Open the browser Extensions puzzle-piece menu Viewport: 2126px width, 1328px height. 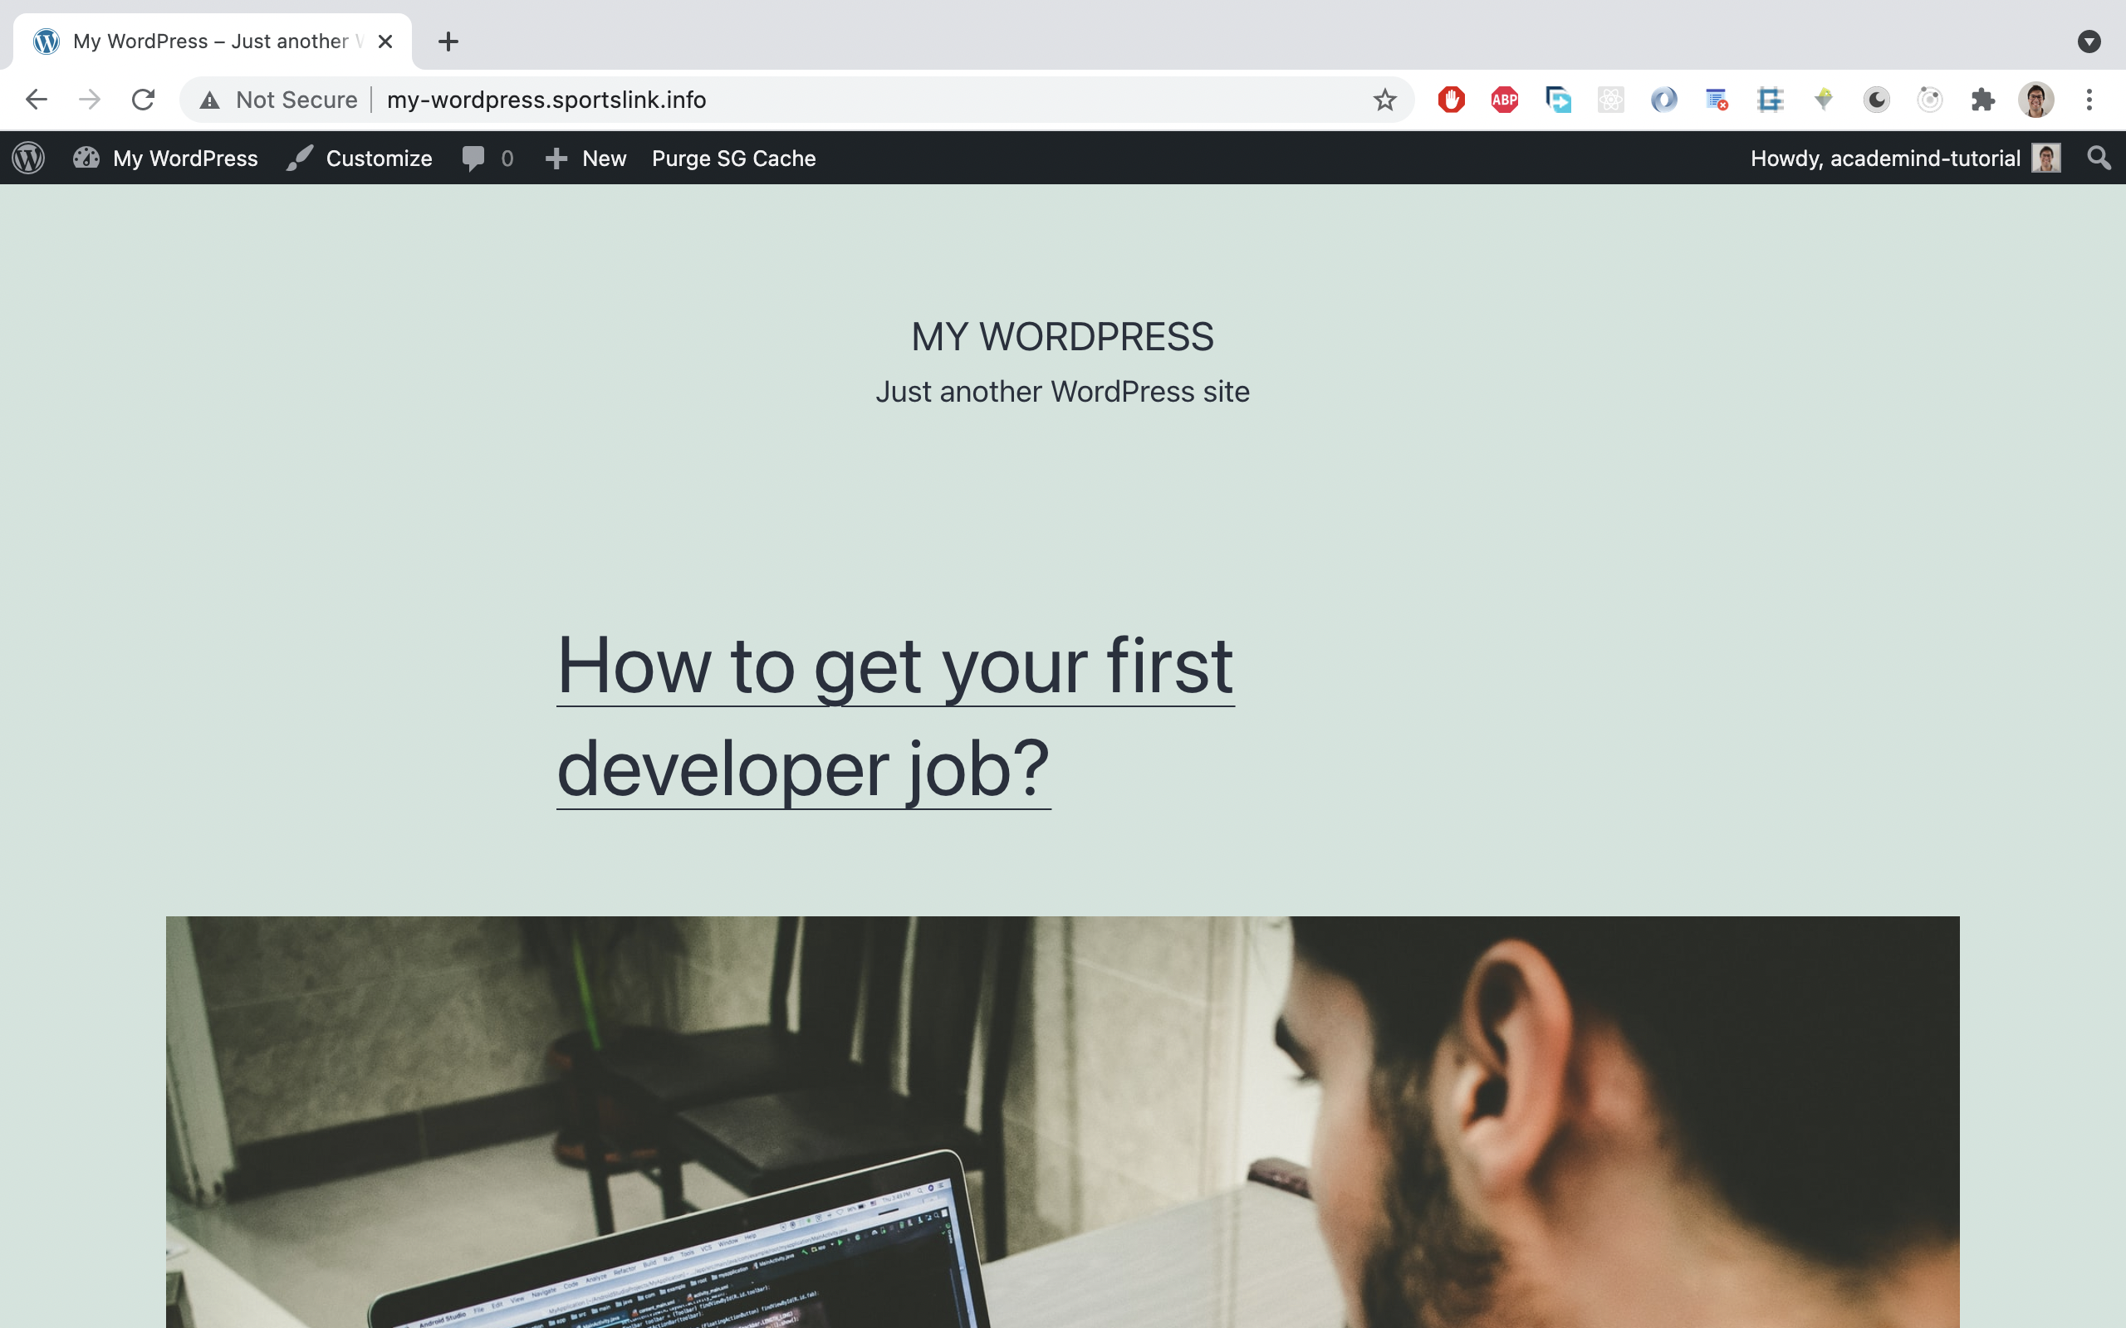(1983, 100)
